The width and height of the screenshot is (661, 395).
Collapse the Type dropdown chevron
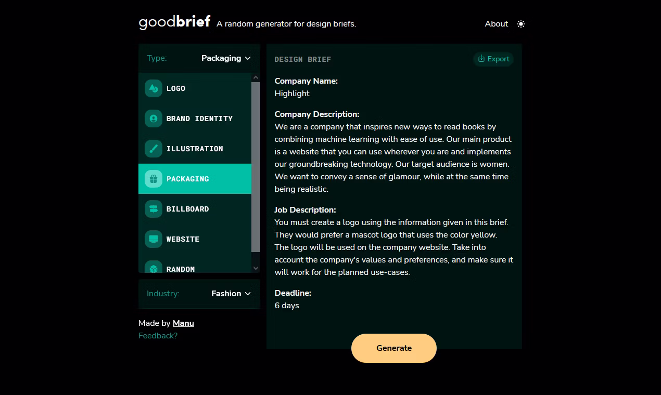248,58
